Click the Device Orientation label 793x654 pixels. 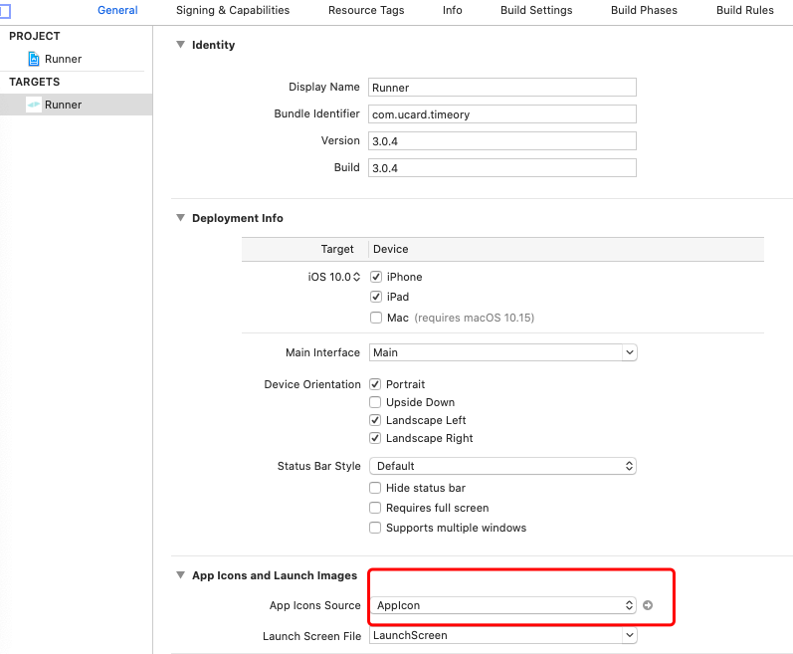(x=312, y=384)
